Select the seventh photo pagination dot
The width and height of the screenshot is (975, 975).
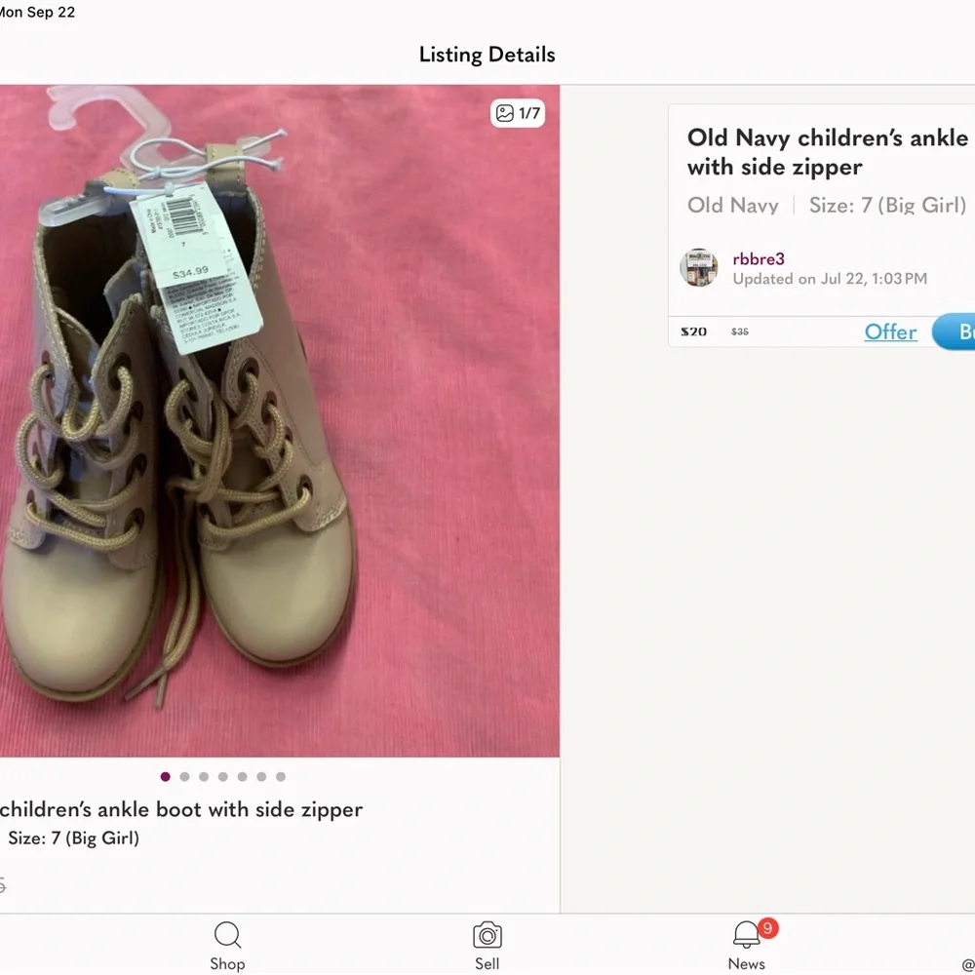point(281,777)
